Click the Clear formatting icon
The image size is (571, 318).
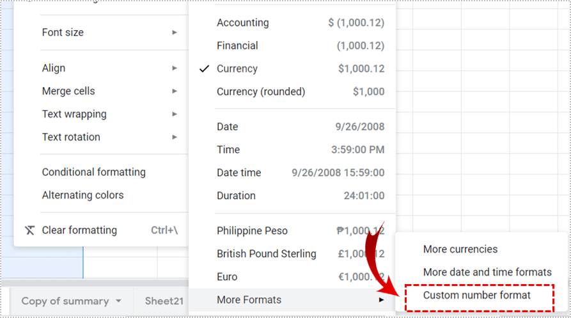point(29,230)
